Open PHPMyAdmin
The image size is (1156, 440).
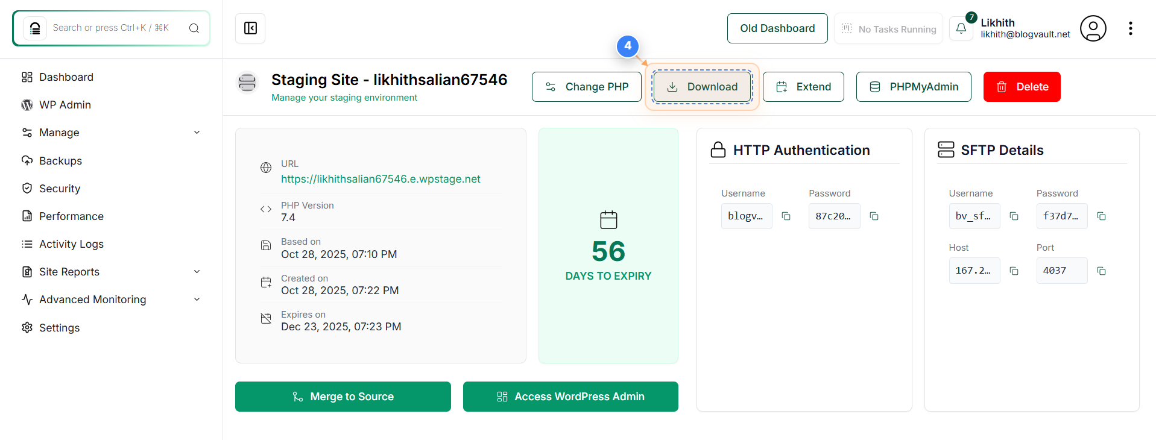(914, 87)
